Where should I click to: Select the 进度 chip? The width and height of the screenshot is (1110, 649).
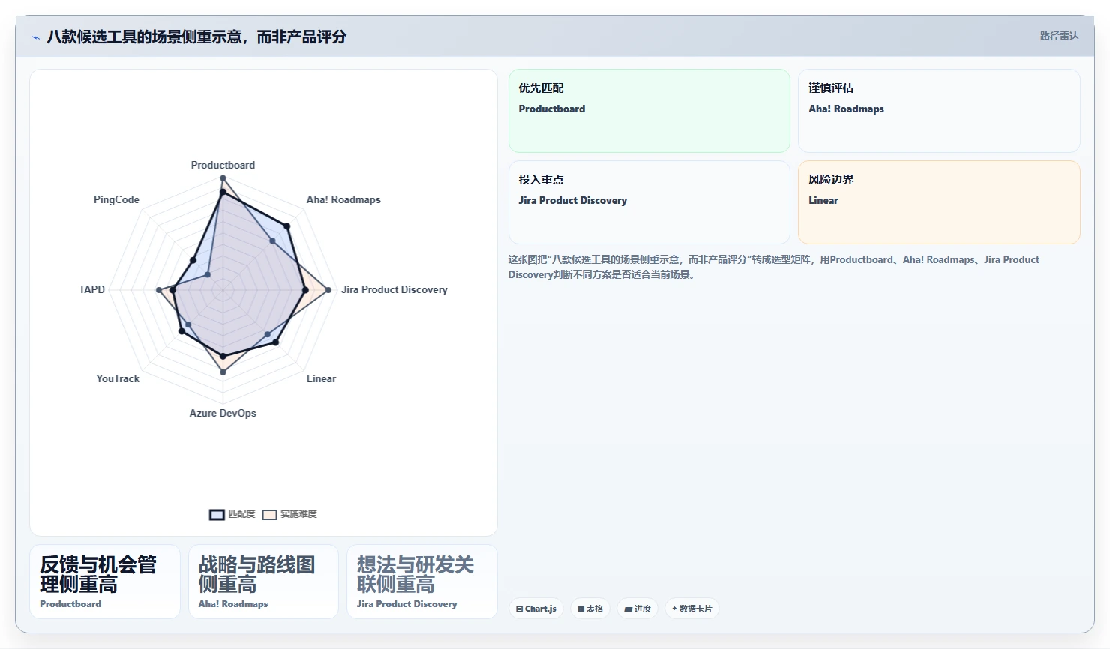pyautogui.click(x=637, y=609)
